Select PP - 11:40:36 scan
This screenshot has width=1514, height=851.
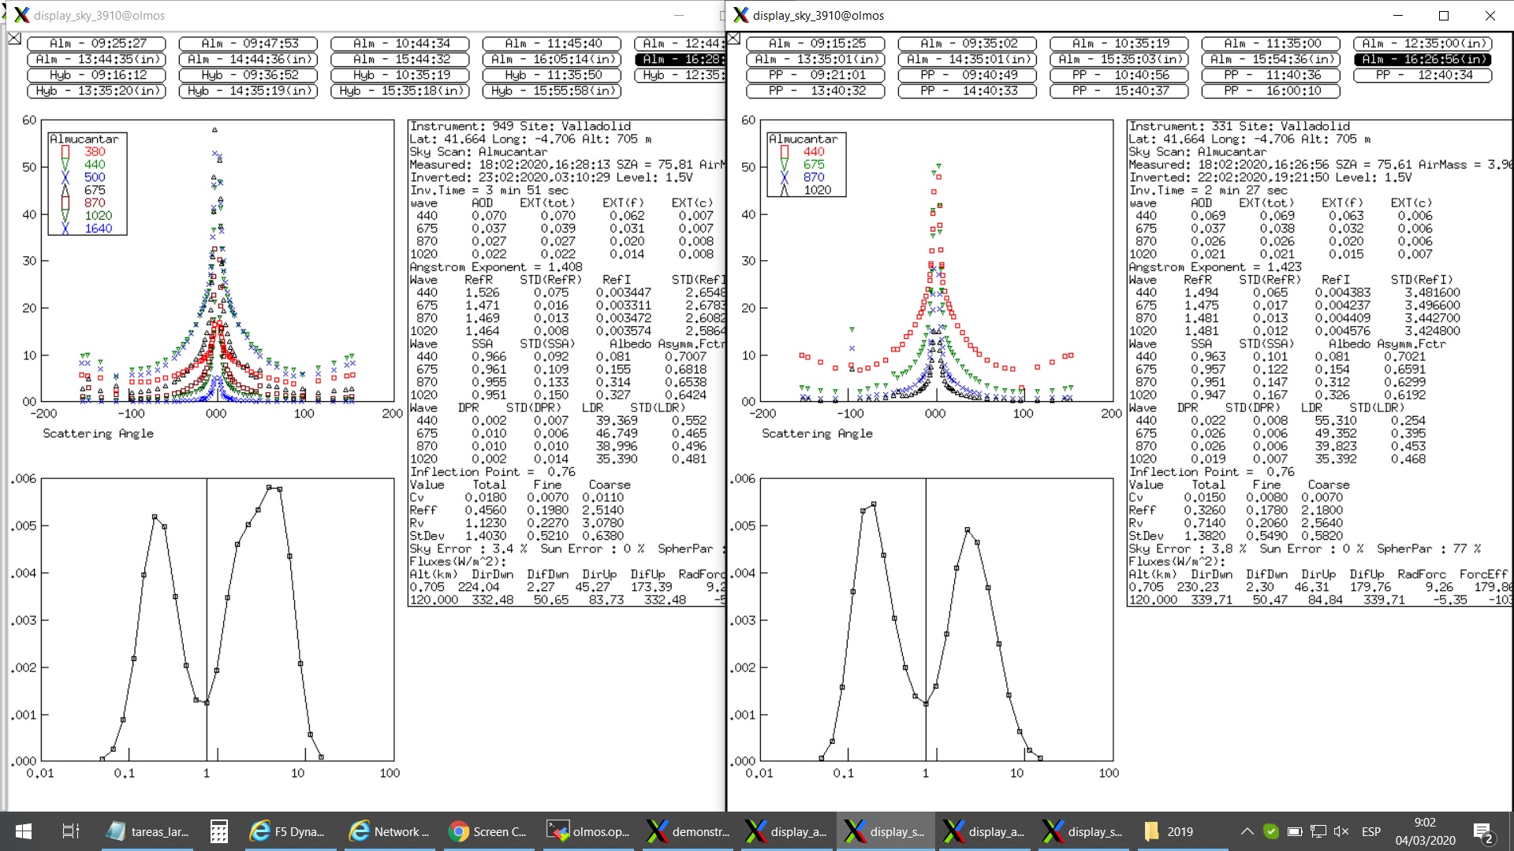pyautogui.click(x=1271, y=75)
